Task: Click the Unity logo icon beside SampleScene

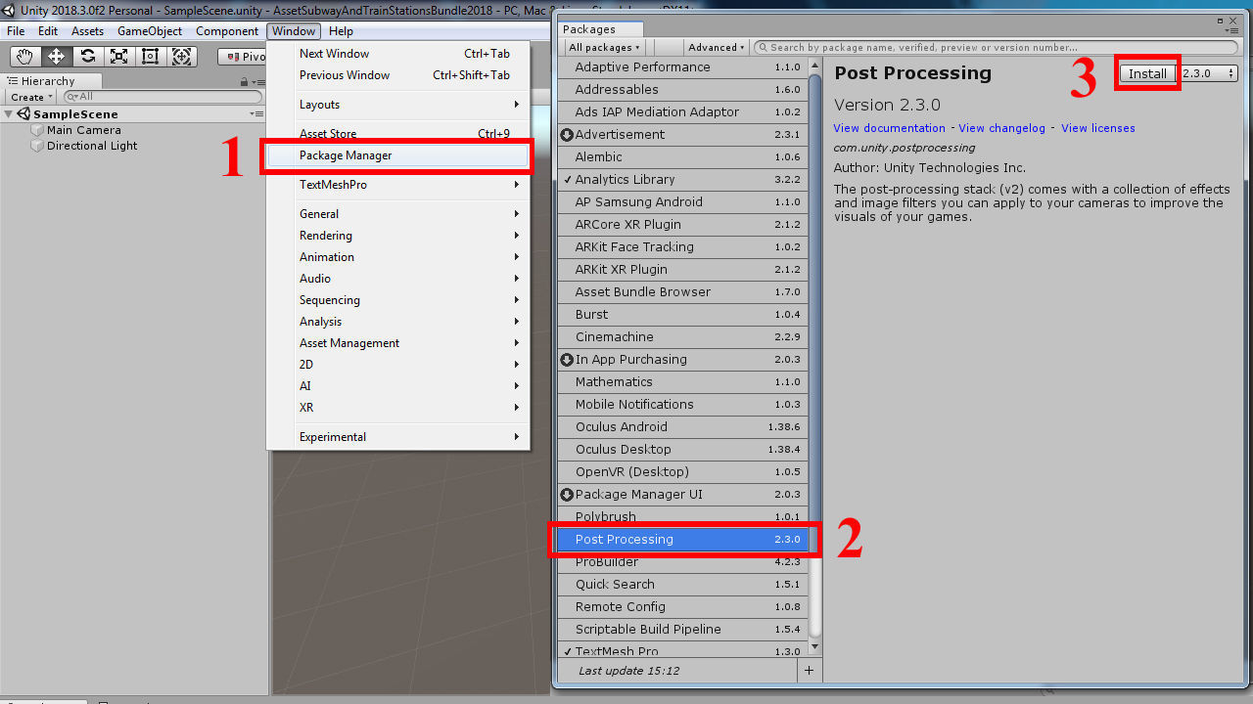Action: click(23, 114)
